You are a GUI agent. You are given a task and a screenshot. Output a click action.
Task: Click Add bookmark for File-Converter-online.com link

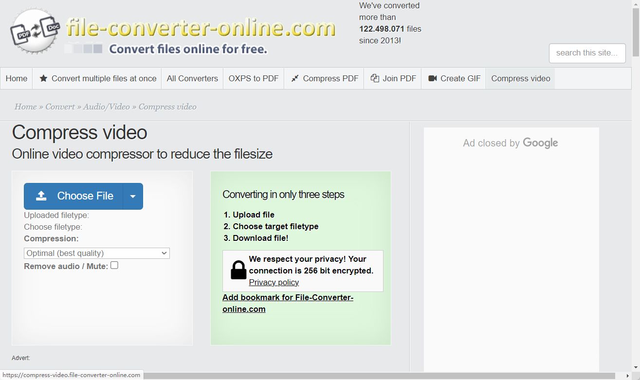coord(288,303)
